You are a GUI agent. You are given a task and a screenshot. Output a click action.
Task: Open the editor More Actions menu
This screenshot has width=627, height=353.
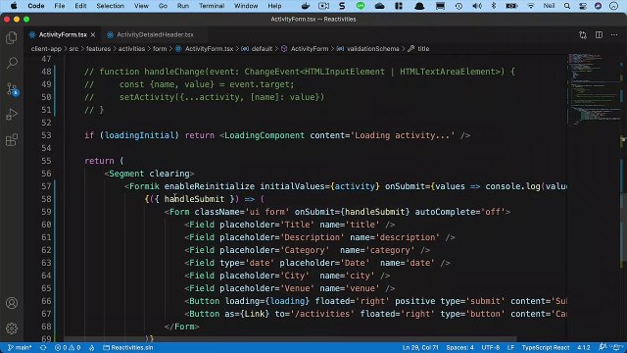click(x=614, y=35)
